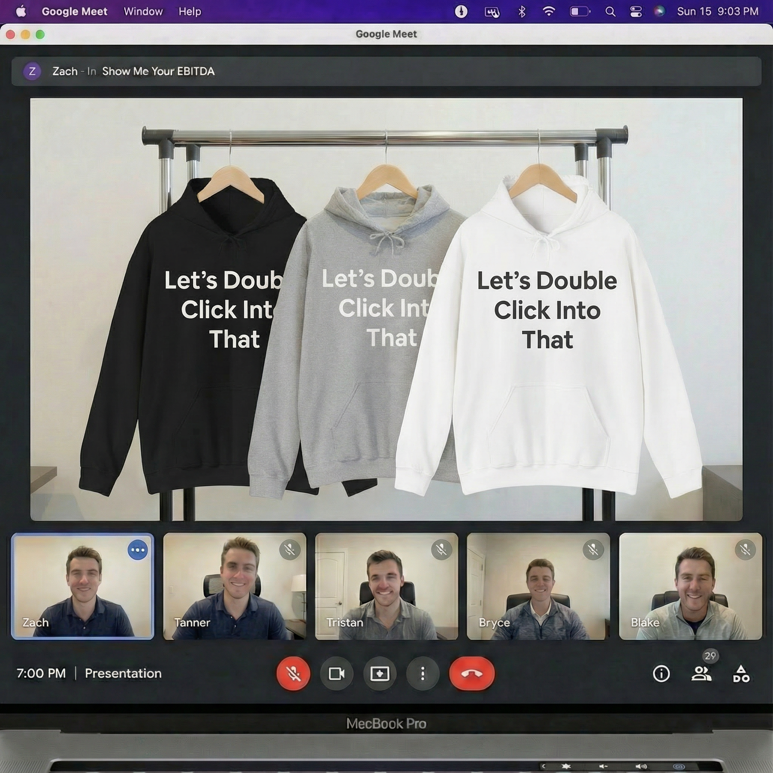Unmute the microphone with red mic button

[293, 674]
